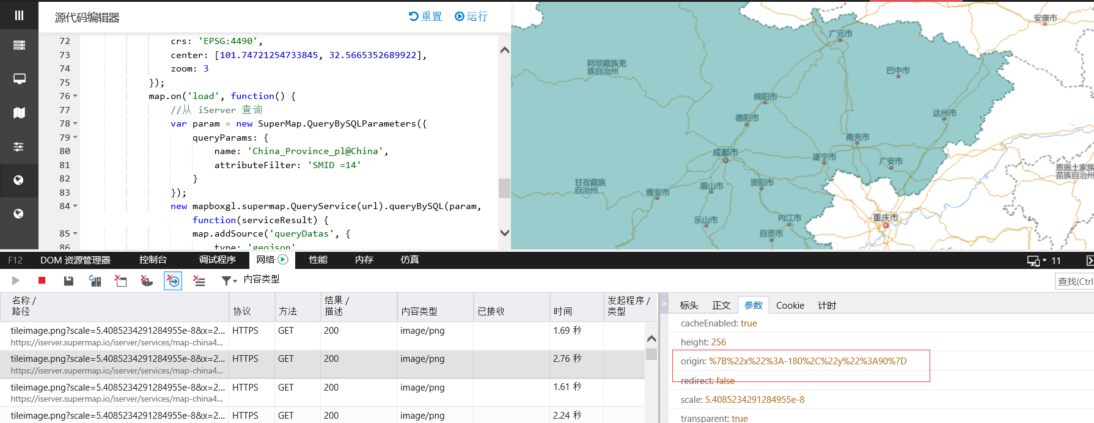
Task: Click the code editor vertical scrollbar thumb
Action: coord(504,188)
